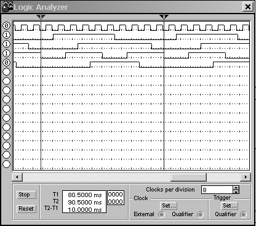
Task: Click the Clocks per division input field
Action: 217,190
